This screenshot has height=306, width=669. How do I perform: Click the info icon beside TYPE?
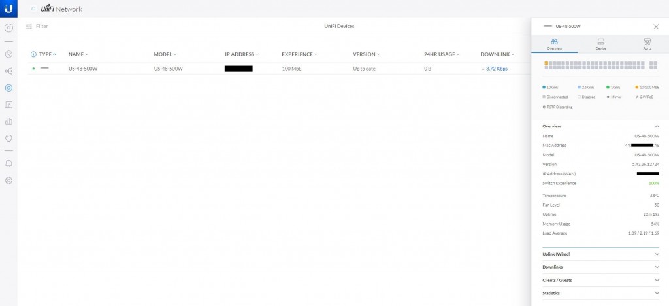(x=33, y=54)
